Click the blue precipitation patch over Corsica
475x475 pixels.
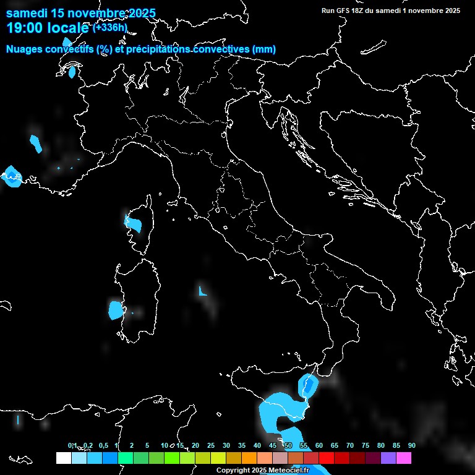coord(134,223)
